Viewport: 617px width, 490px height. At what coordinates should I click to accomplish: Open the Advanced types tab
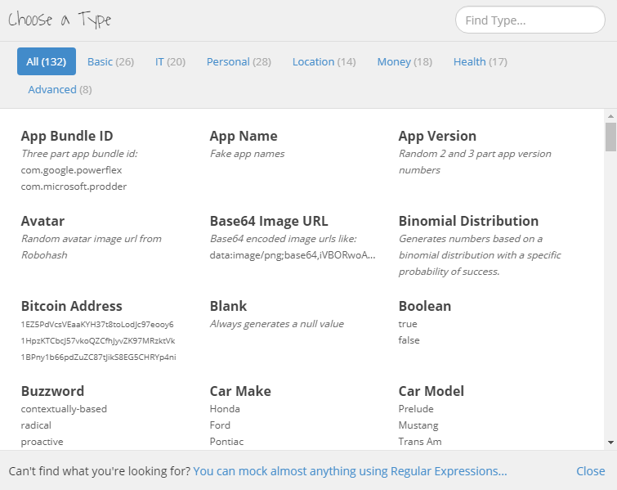tap(60, 90)
